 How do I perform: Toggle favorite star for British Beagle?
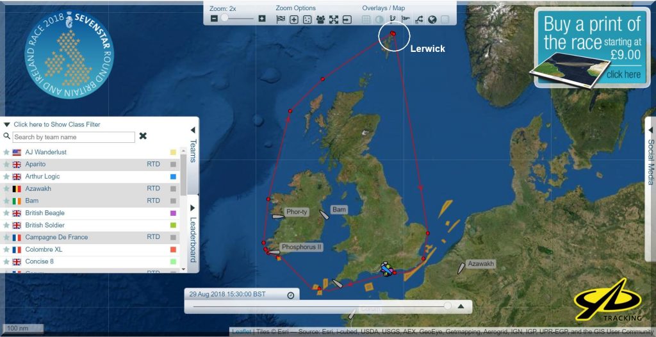6,213
